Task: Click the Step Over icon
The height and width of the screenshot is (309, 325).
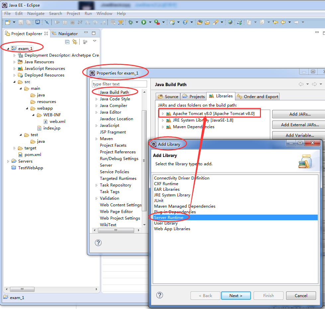Action: (95, 22)
